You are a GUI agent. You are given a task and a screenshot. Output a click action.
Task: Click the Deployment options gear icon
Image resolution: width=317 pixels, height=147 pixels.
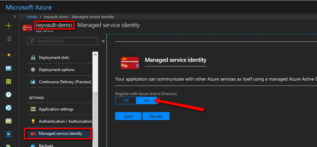[x=33, y=70]
